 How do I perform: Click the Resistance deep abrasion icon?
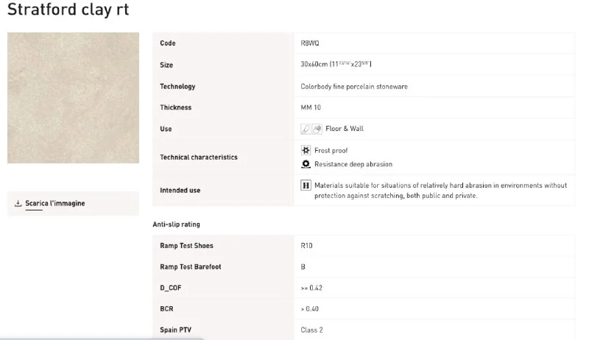click(306, 164)
